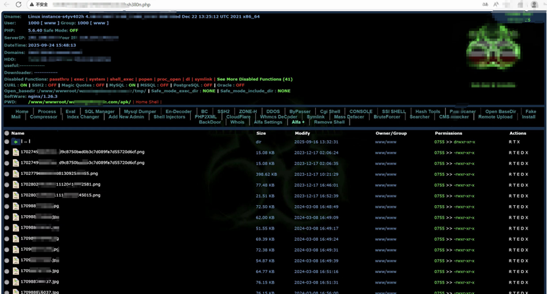
Task: Expand the Alfa + menu
Action: [298, 122]
